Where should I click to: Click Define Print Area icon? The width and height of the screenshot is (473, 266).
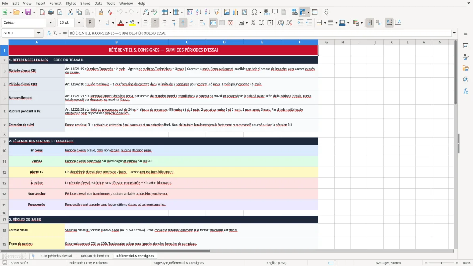[x=294, y=12]
